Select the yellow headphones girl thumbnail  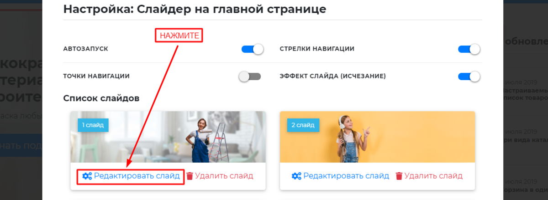(377, 137)
